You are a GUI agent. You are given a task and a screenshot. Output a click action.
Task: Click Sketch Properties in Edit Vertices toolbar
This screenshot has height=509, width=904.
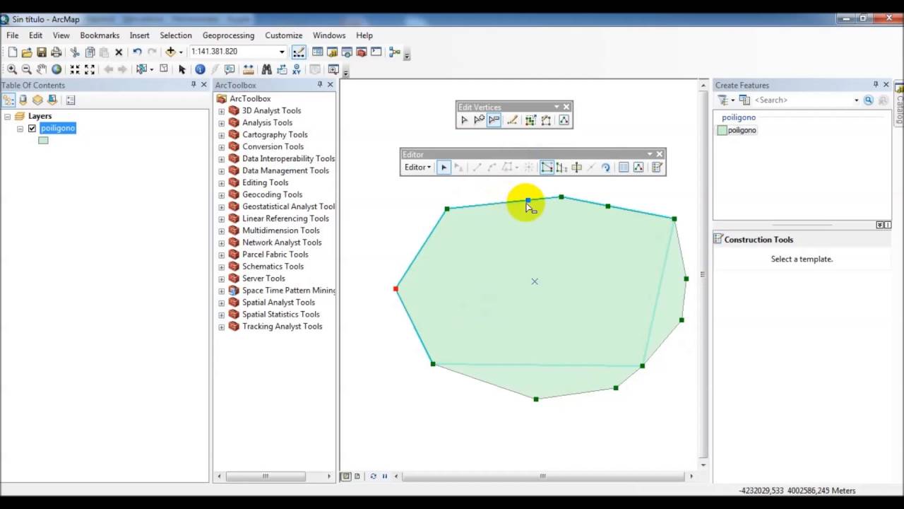(564, 120)
